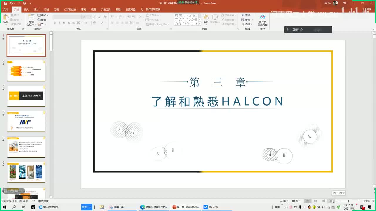Switch to Slide Sorter view
Image resolution: width=376 pixels, height=211 pixels.
tap(315, 201)
